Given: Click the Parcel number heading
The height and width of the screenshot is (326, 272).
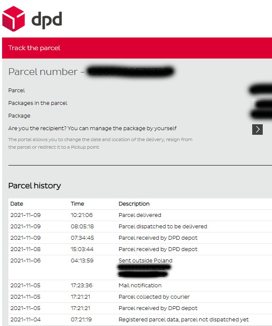Looking at the screenshot, I should [43, 72].
